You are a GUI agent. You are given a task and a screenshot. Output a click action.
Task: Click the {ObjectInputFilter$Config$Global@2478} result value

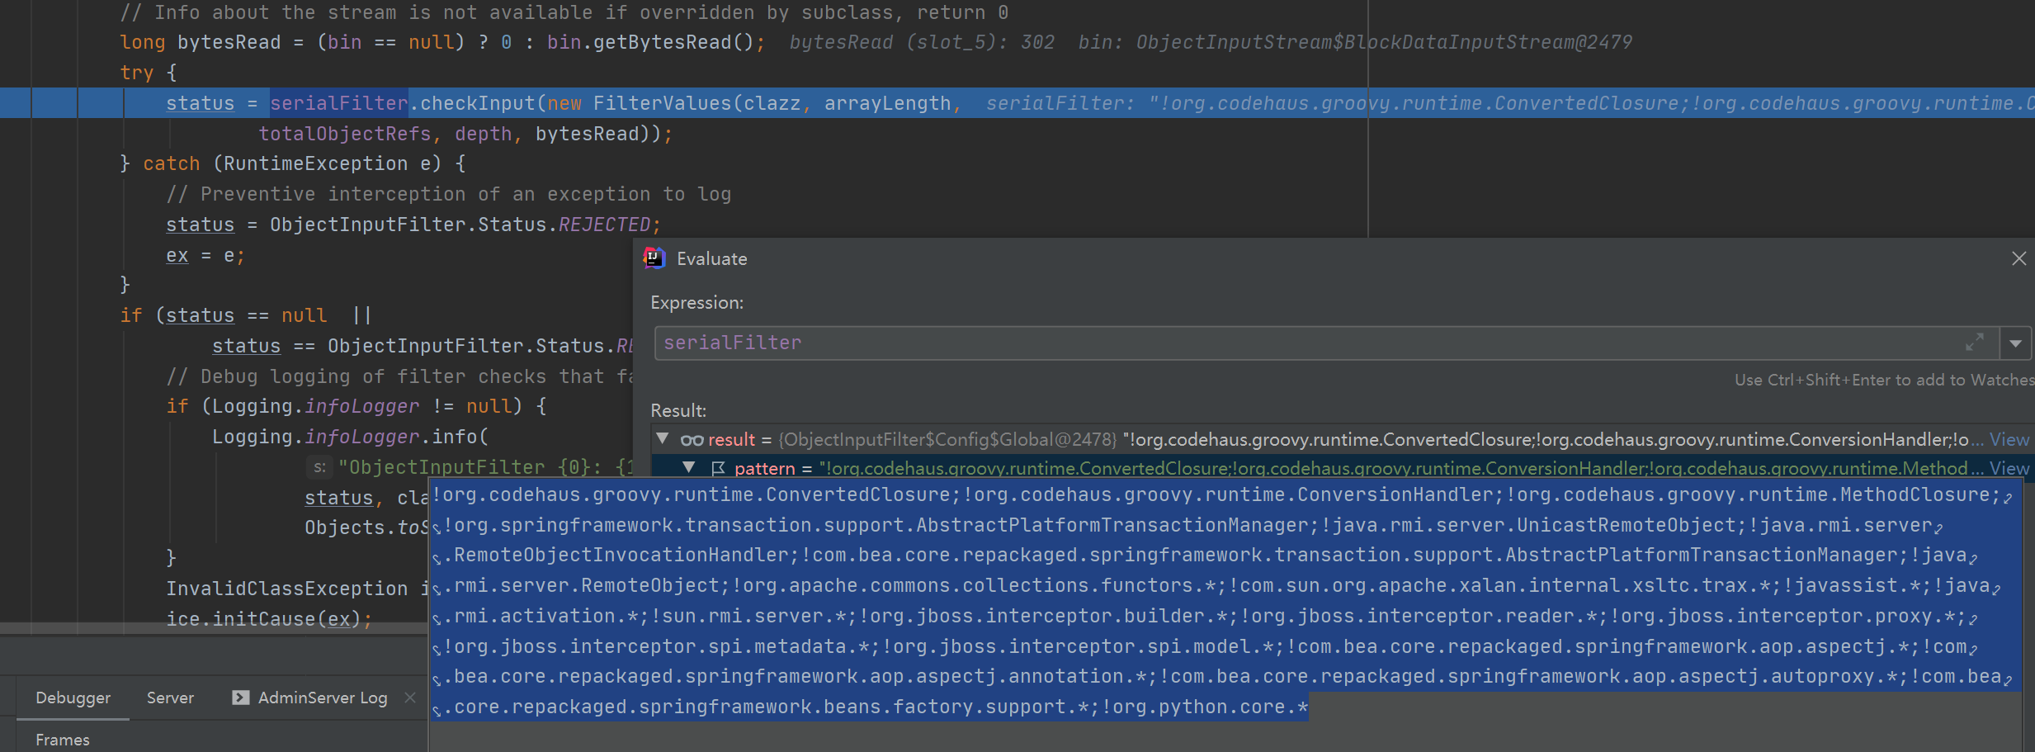click(947, 439)
